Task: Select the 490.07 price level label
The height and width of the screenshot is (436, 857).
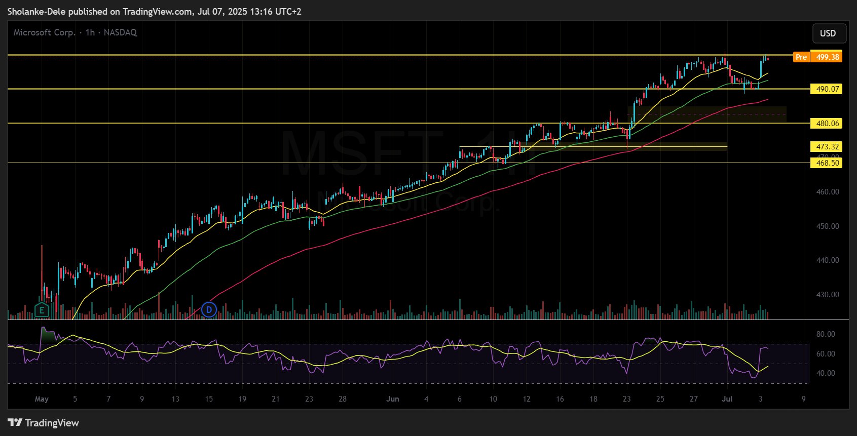Action: [827, 89]
